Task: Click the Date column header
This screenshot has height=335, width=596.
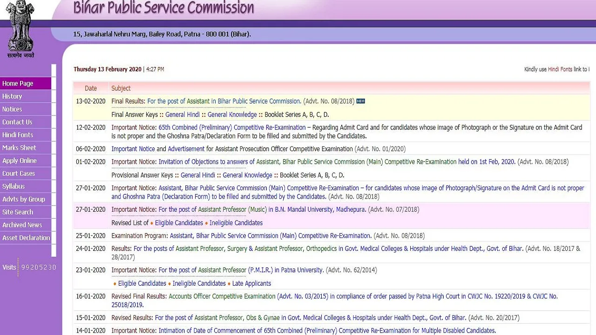Action: [91, 88]
